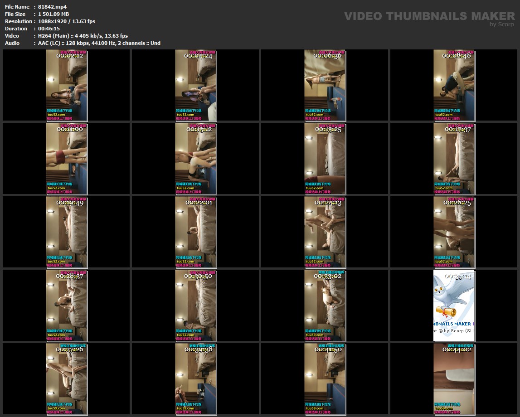The image size is (520, 417).
Task: Click the "Resolution" label
Action: coord(19,21)
